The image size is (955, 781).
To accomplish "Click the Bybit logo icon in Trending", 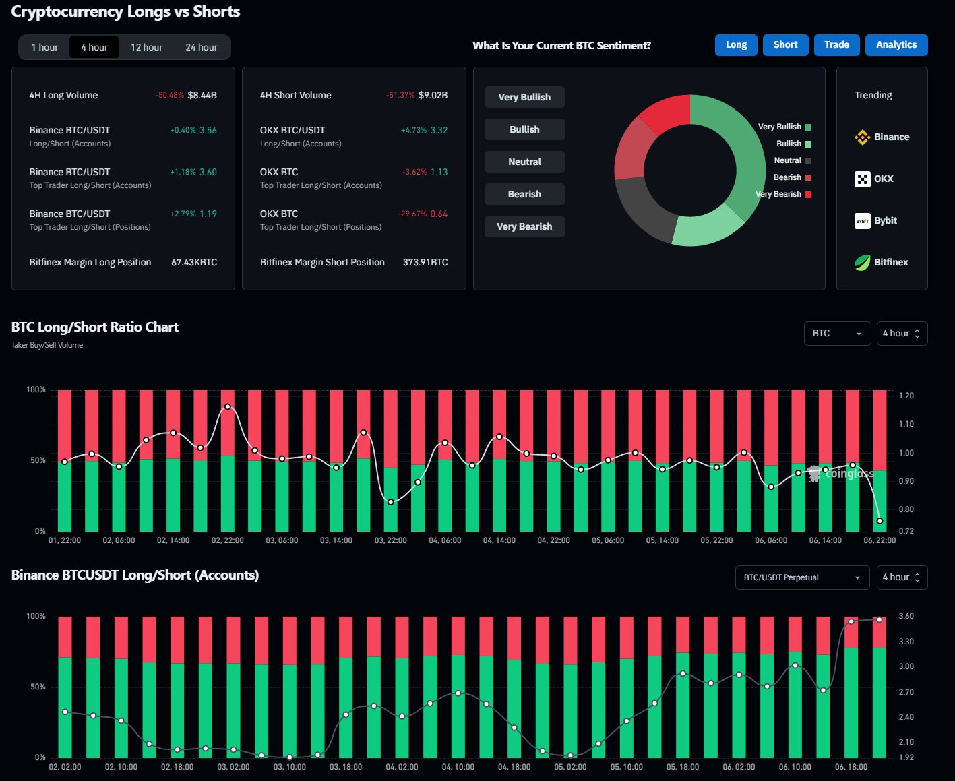I will tap(862, 221).
